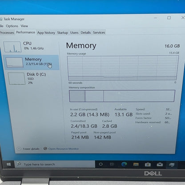Select the CPU performance graph thumbnail
This screenshot has height=185, width=185.
[x=12, y=47]
